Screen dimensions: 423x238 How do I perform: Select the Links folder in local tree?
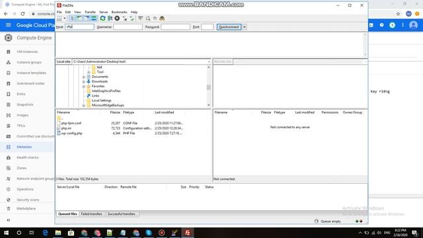[x=95, y=96]
